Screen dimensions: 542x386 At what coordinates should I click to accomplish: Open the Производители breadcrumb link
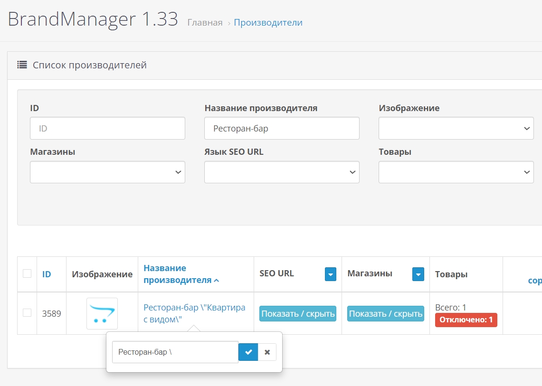(268, 22)
